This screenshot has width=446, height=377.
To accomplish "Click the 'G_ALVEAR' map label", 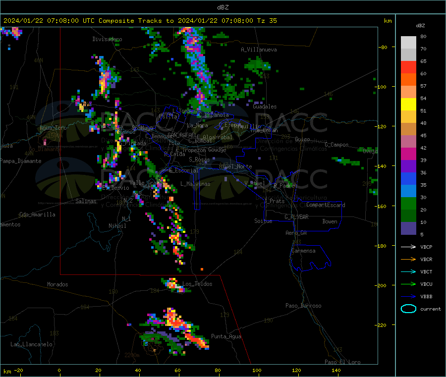I will (x=296, y=217).
